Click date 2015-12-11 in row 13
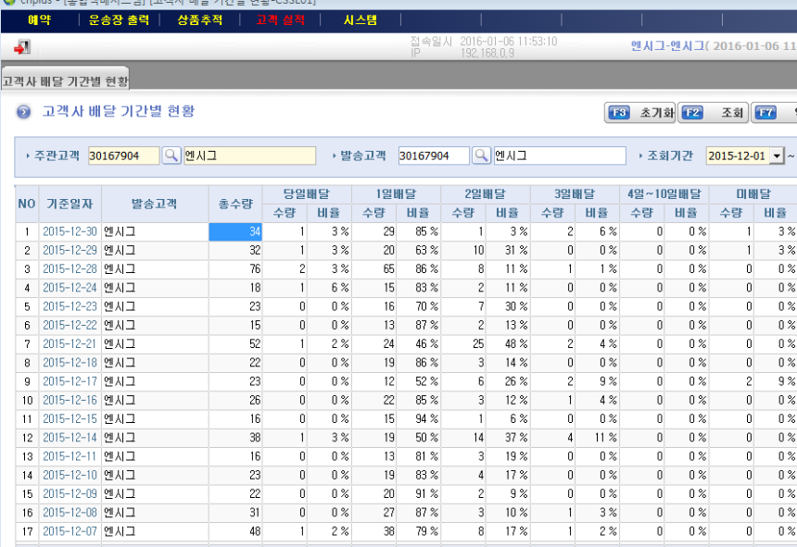Viewport: 797px width, 547px height. pos(70,456)
